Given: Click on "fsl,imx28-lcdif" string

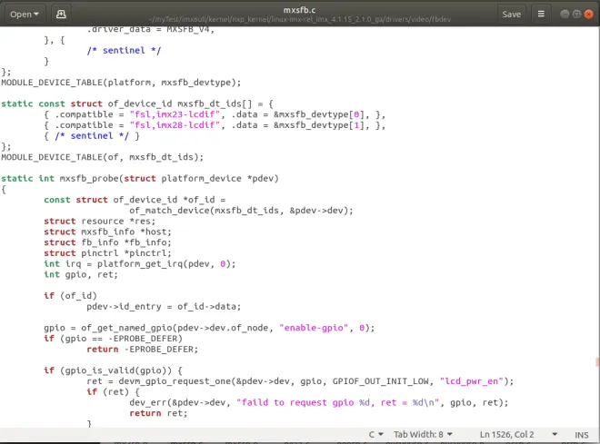Looking at the screenshot, I should 176,125.
